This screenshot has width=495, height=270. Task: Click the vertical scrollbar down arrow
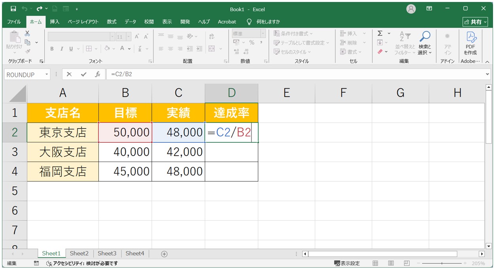[489, 246]
